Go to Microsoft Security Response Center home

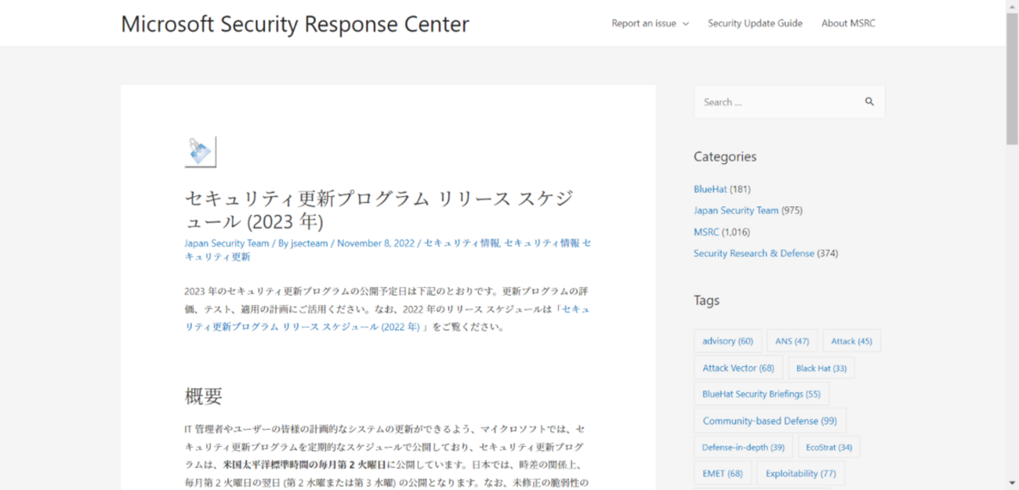pos(295,24)
